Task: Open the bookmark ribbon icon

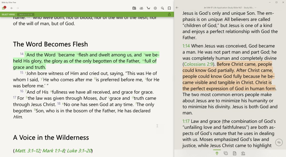Action: coord(169,8)
